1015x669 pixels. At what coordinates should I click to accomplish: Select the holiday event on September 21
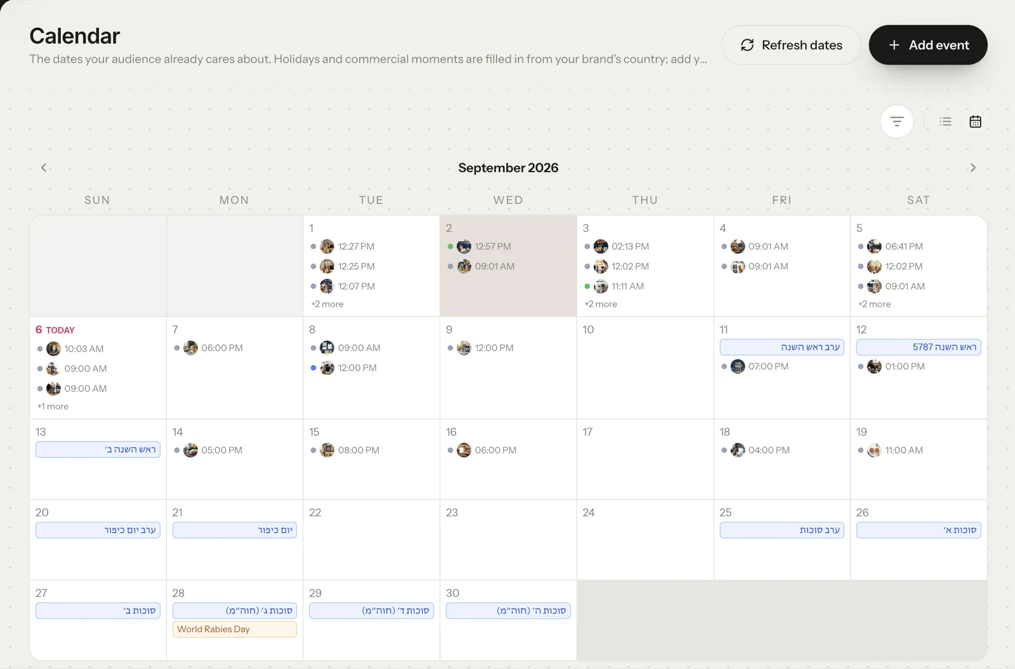[x=235, y=530]
